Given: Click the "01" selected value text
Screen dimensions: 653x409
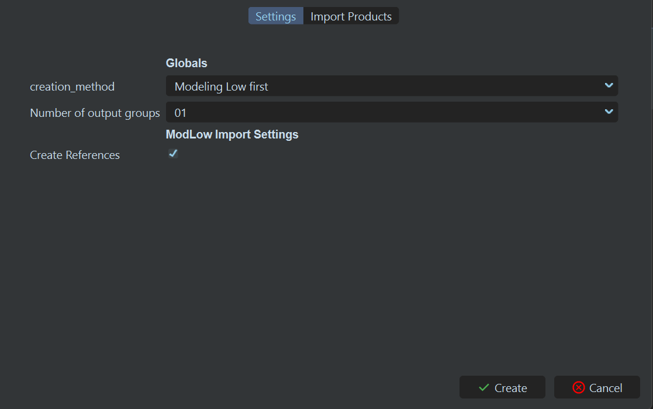Looking at the screenshot, I should [180, 113].
